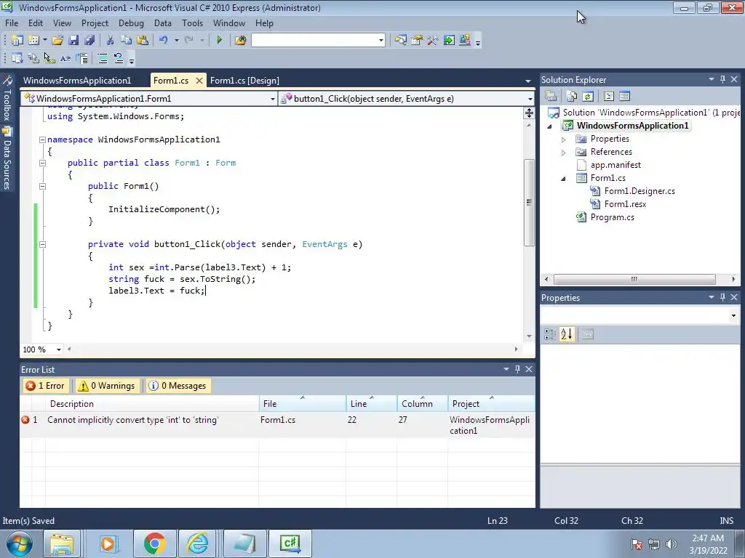Image resolution: width=745 pixels, height=558 pixels.
Task: Save the file with the floppy disk icon
Action: coord(73,41)
